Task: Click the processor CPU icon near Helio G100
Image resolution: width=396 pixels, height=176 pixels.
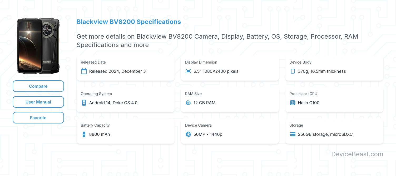Action: point(293,103)
